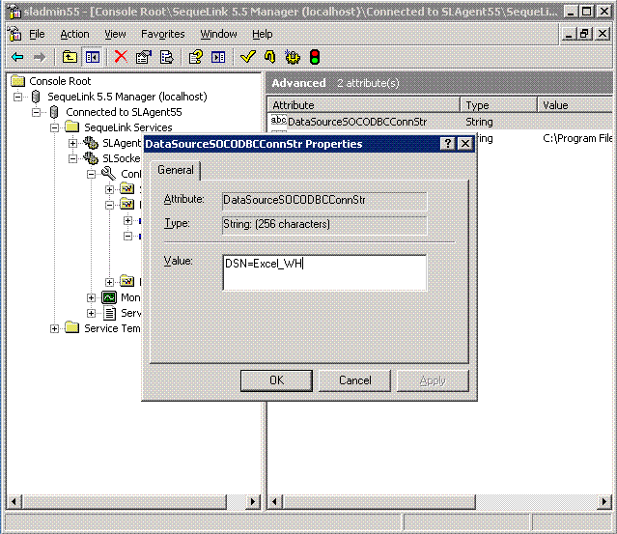Select DataSourceSOCODBCConnStr row in list
Viewport: 617px width, 534px height.
pyautogui.click(x=439, y=122)
